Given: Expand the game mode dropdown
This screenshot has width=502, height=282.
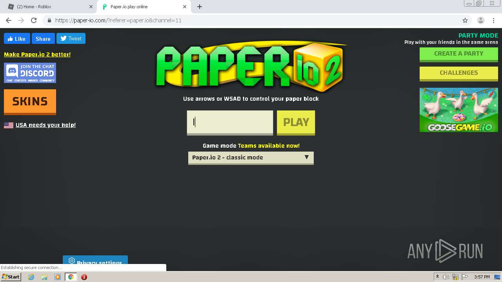Looking at the screenshot, I should pos(251,158).
